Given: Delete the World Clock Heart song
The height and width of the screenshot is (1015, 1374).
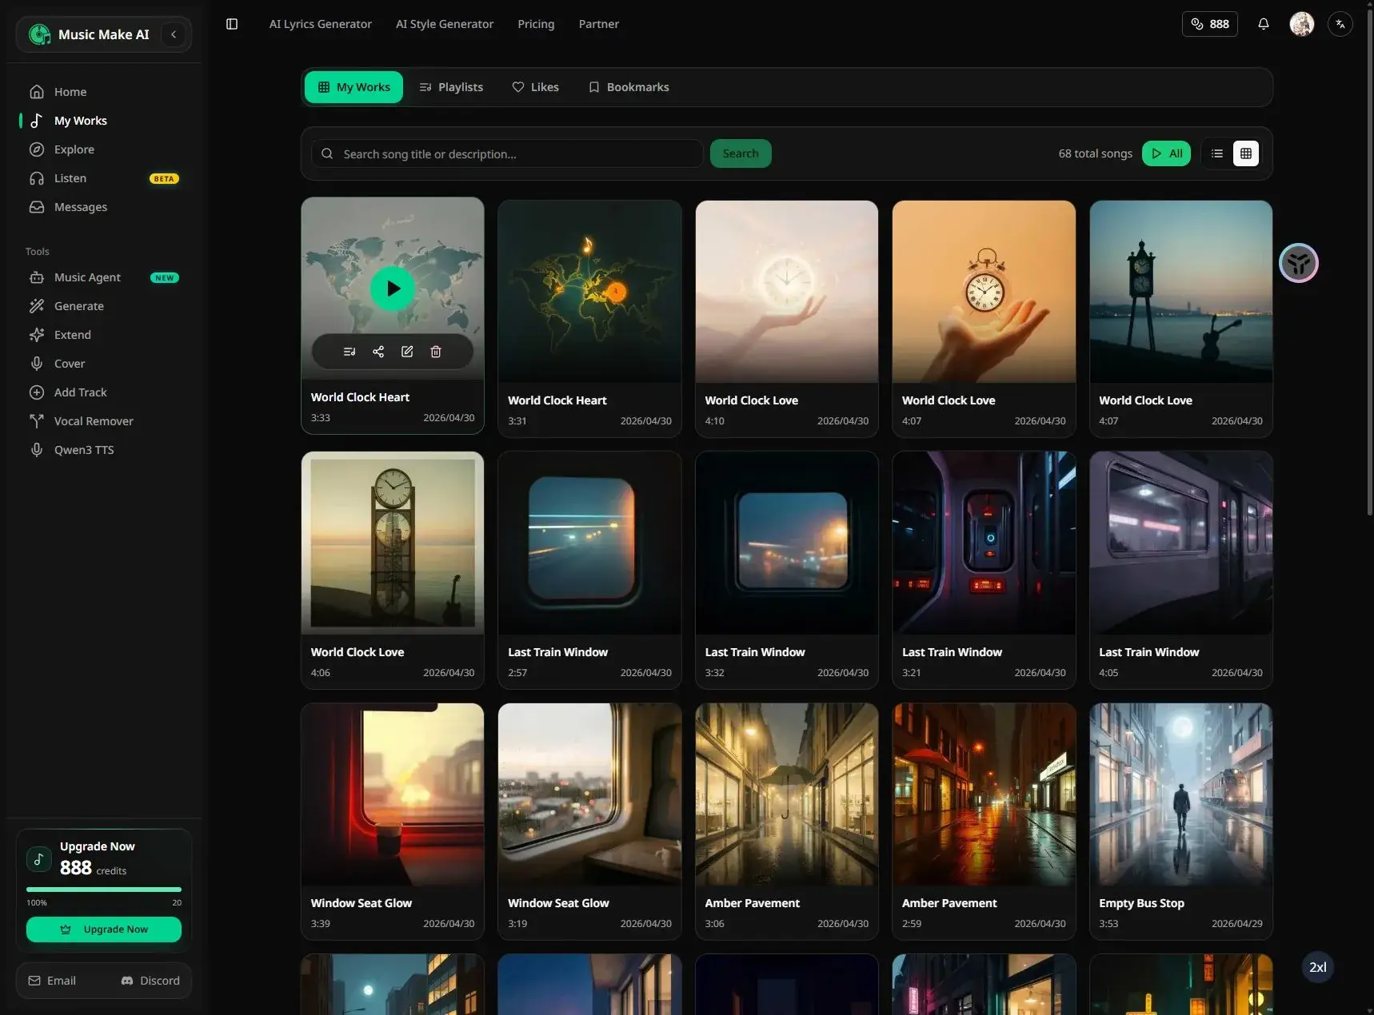Looking at the screenshot, I should pos(436,352).
